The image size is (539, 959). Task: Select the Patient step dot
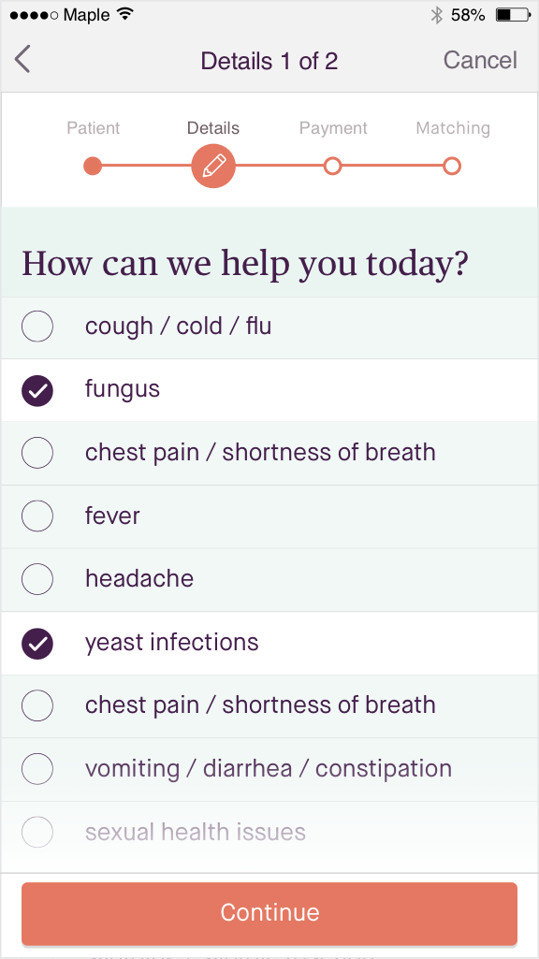93,166
